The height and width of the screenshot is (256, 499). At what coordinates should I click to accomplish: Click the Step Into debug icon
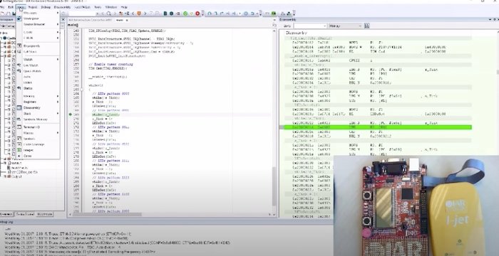215,14
